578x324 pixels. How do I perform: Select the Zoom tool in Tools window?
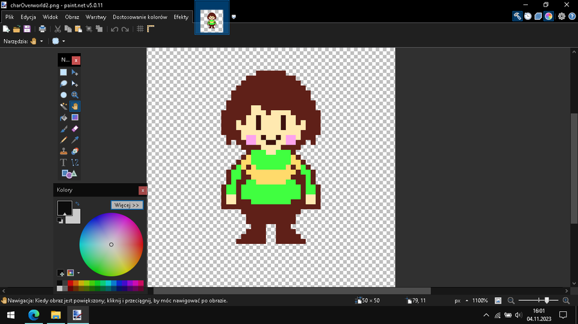(75, 95)
